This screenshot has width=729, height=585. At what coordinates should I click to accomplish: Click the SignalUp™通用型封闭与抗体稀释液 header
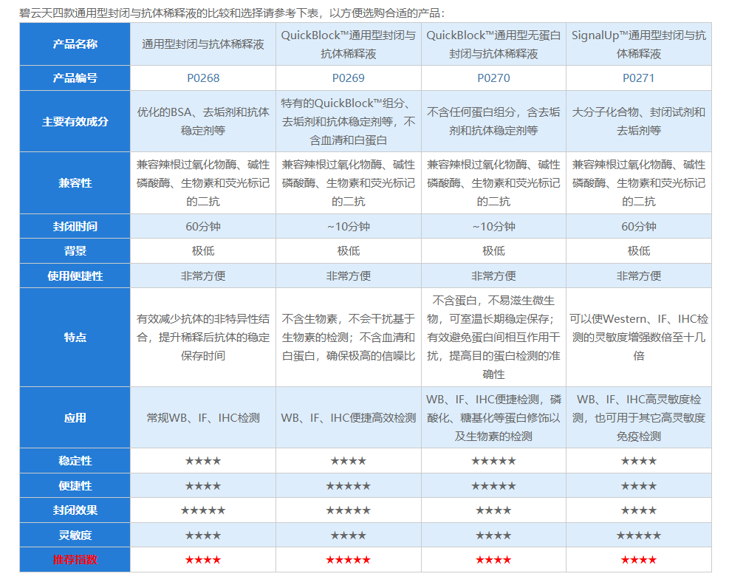click(637, 45)
